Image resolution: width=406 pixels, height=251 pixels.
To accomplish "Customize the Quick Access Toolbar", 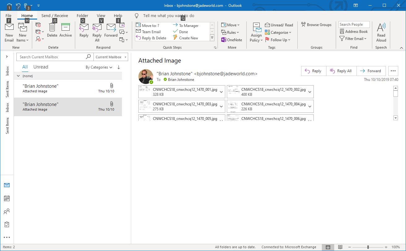I will click(x=38, y=6).
